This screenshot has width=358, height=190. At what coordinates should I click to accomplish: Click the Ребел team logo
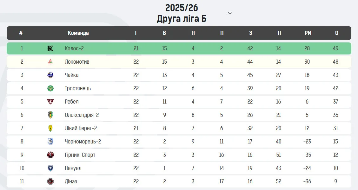[50, 102]
